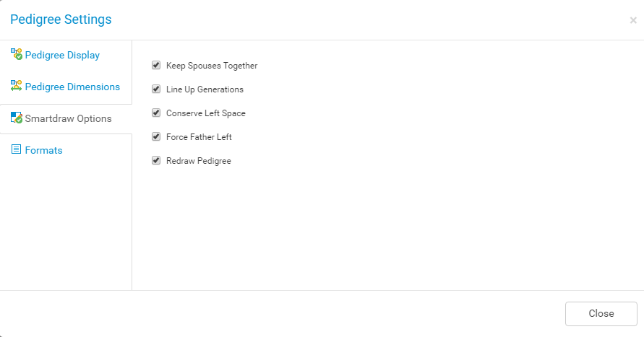644x337 pixels.
Task: Untick the Redraw Pedigree checkbox
Action: coord(156,160)
